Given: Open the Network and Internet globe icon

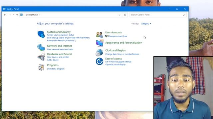Looking at the screenshot, I should (41, 47).
